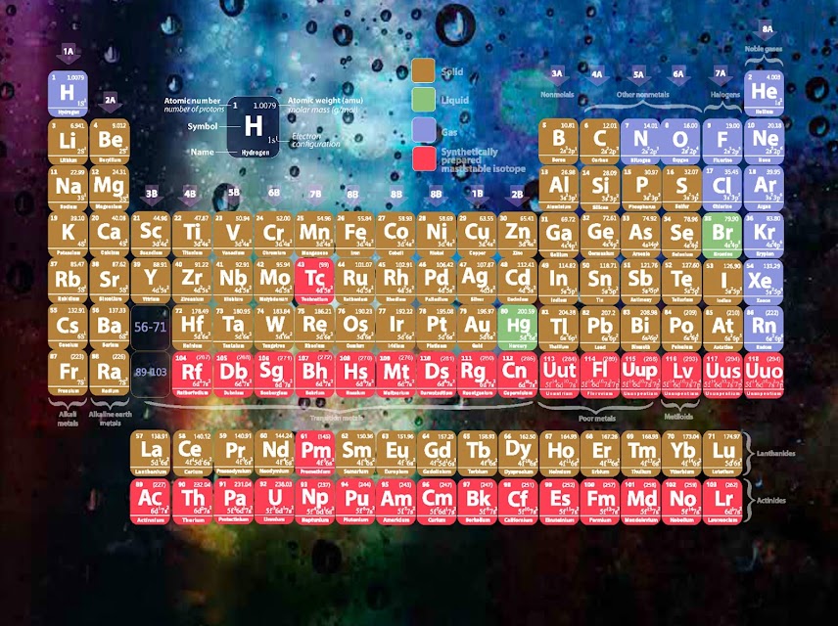Open the 56-71 lanthanide placeholder tile

tap(151, 328)
